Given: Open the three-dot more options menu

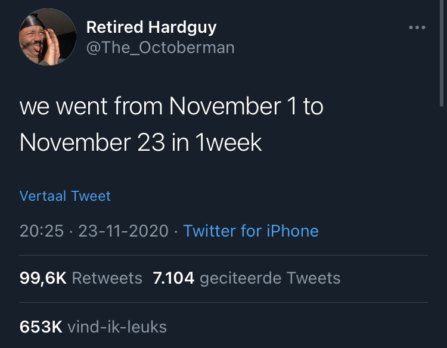Looking at the screenshot, I should coord(417,27).
